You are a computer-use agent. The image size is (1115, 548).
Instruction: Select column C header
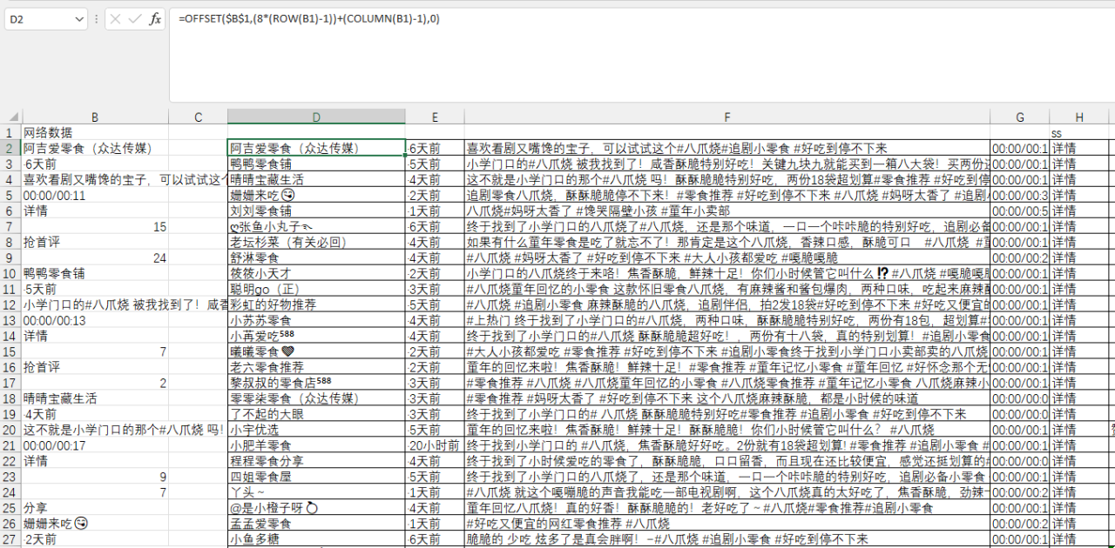(198, 117)
